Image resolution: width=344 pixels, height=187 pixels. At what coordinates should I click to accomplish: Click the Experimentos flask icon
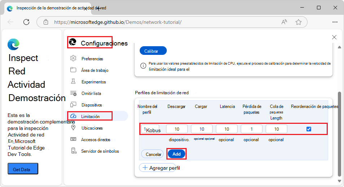(x=73, y=82)
